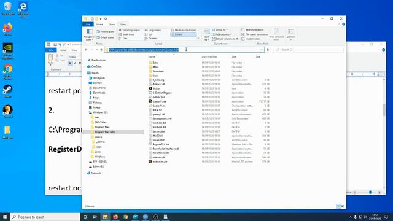Open the quick access toolbar dropdown arrow
Image resolution: width=393 pixels, height=221 pixels.
pyautogui.click(x=101, y=19)
